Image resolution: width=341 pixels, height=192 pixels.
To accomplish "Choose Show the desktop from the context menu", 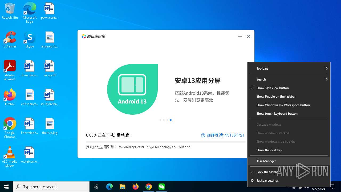I will tap(289, 150).
